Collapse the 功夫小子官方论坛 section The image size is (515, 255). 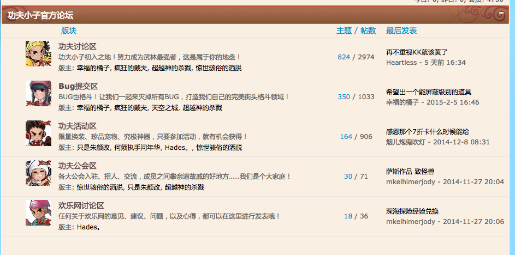pos(501,15)
